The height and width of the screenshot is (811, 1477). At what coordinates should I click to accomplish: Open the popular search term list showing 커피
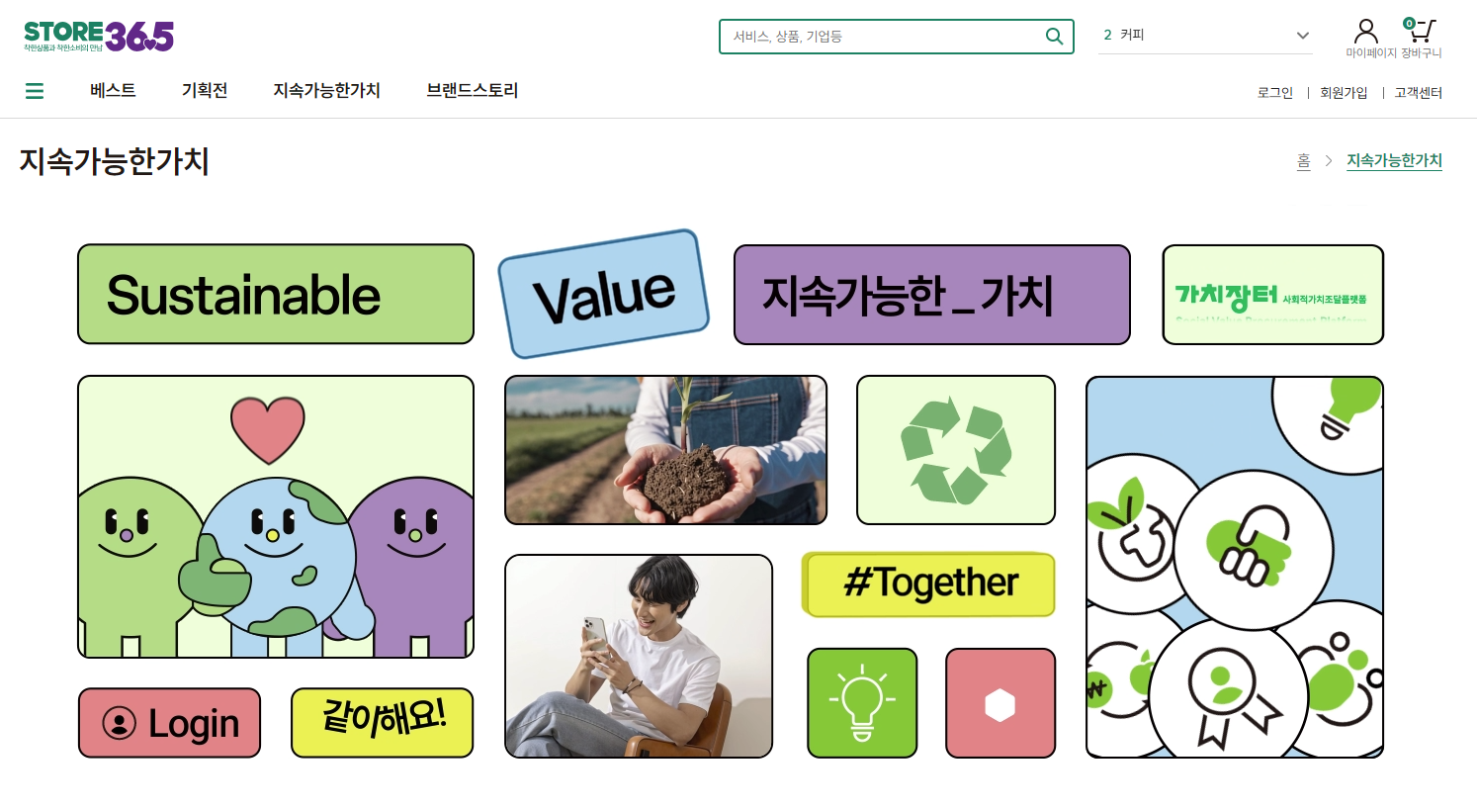click(x=1205, y=35)
